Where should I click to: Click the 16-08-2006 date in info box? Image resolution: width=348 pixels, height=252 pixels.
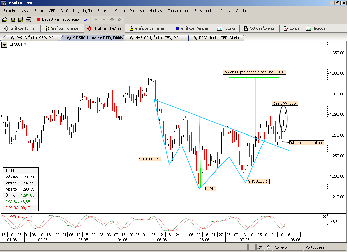coord(15,171)
